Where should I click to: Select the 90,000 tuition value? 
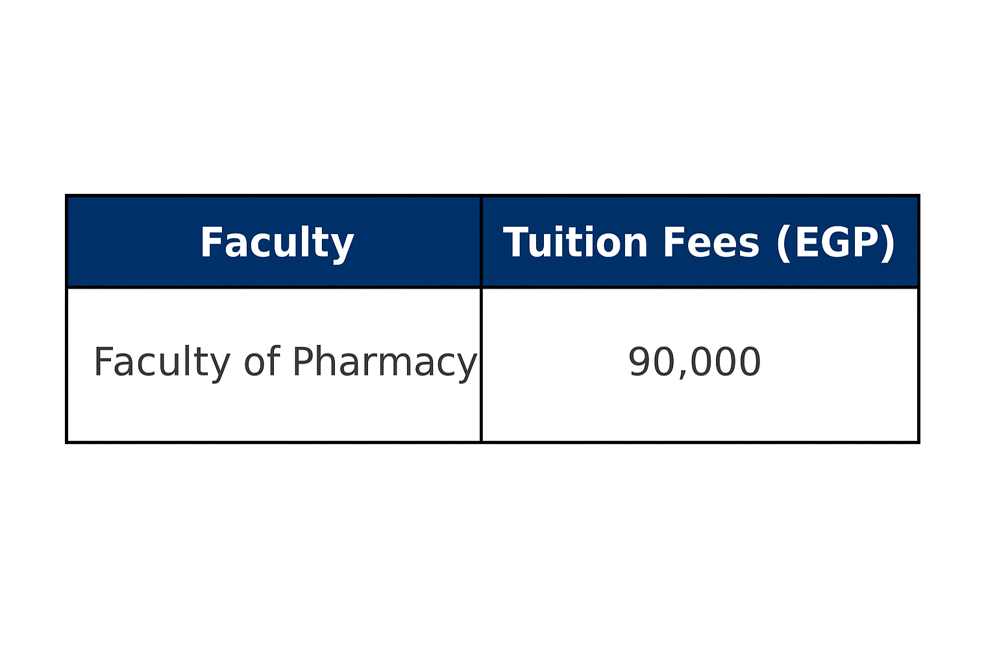695,362
